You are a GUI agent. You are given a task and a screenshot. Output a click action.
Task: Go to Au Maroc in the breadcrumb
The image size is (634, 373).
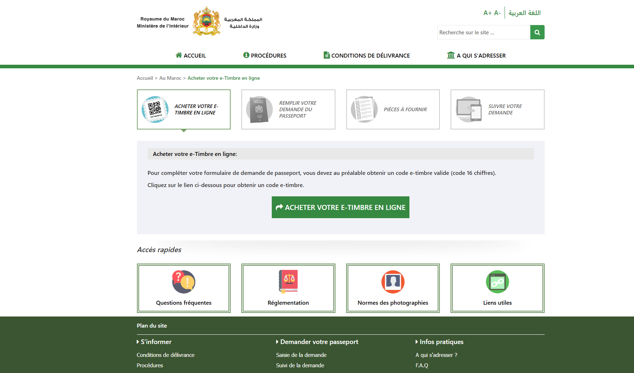click(170, 78)
